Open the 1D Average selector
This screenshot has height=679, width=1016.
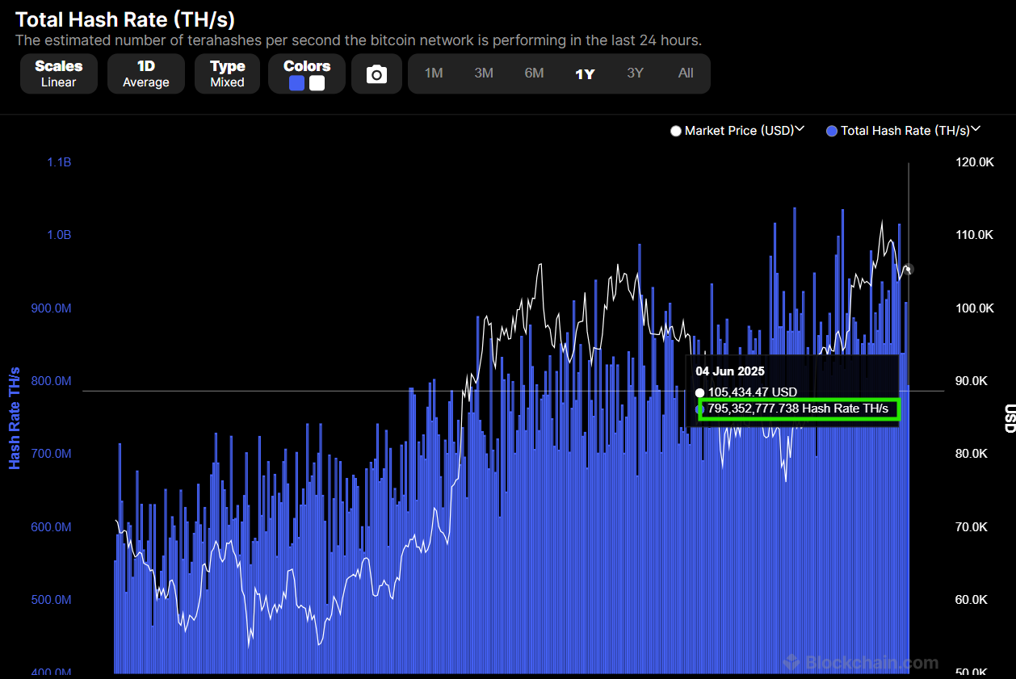pyautogui.click(x=146, y=74)
